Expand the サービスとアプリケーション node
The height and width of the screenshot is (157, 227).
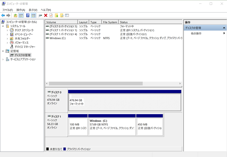tap(3, 59)
